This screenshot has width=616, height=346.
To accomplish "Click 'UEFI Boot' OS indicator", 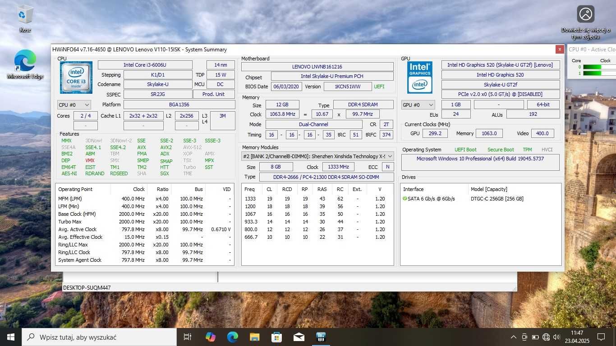I will pos(465,150).
